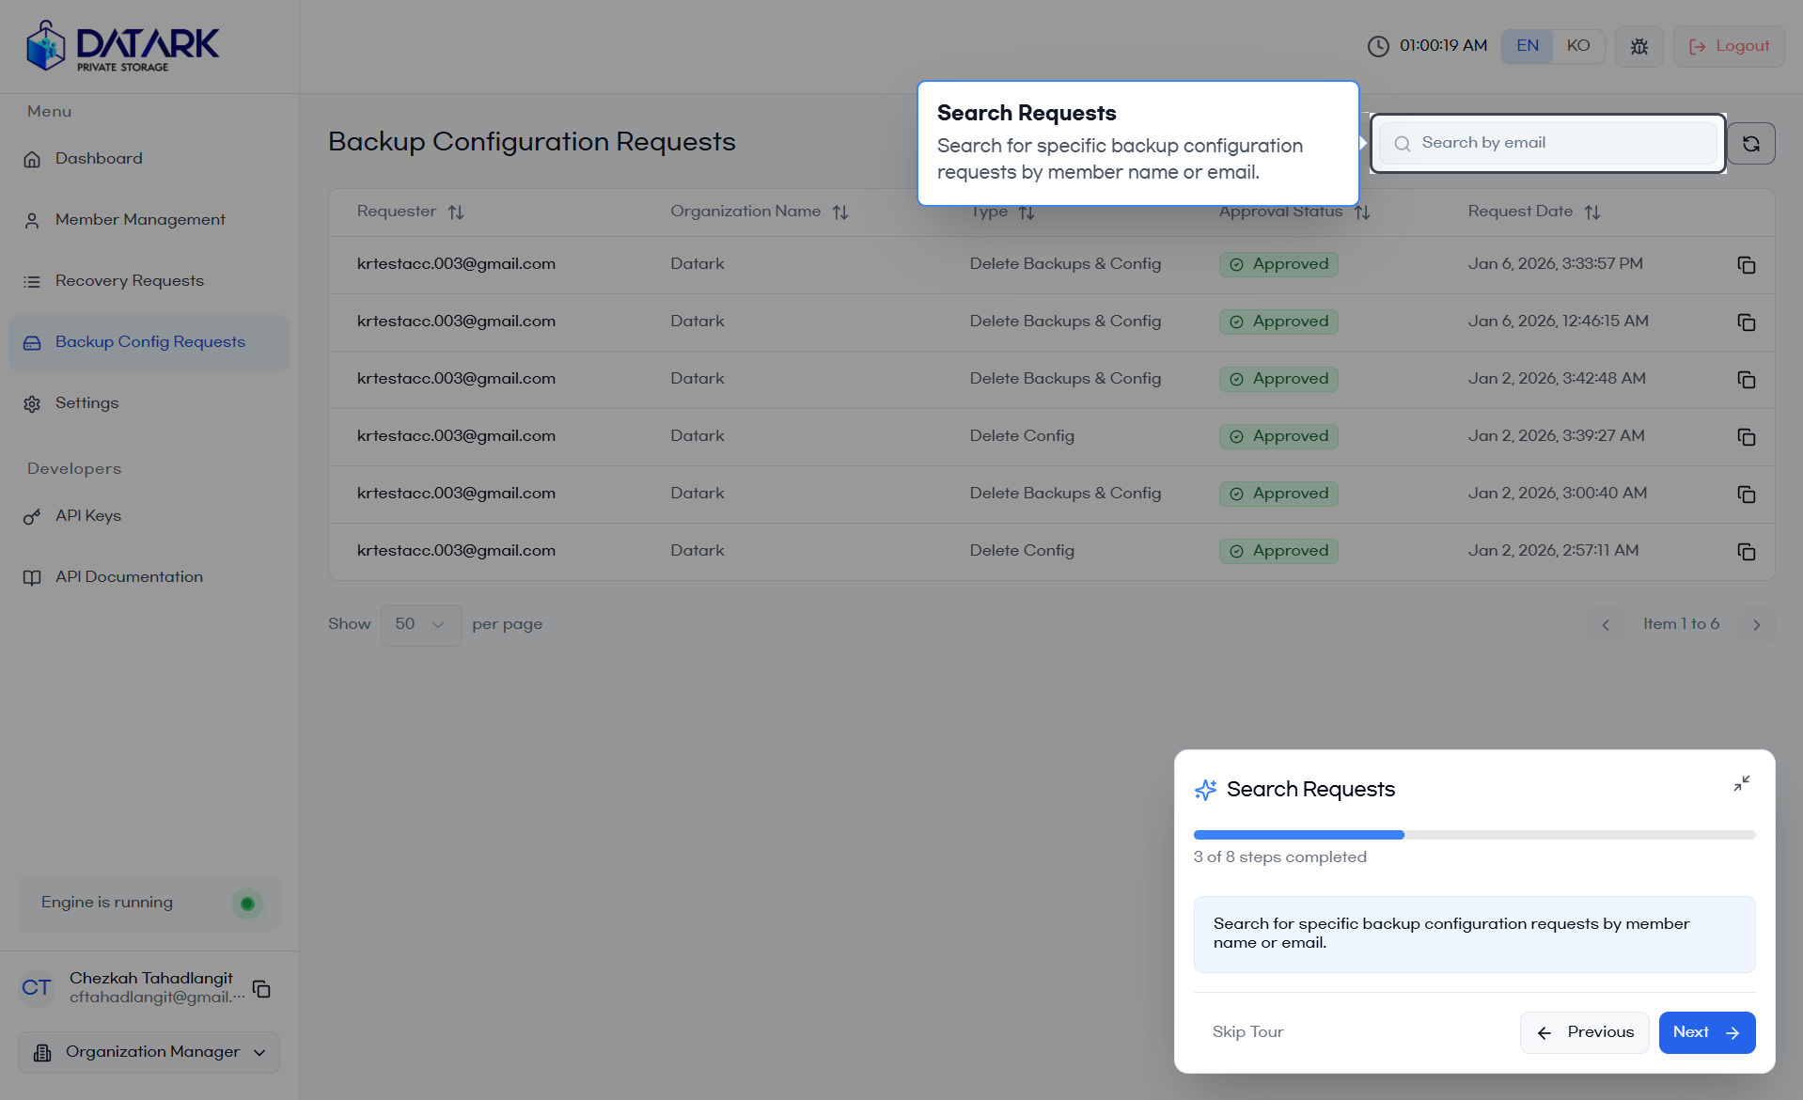
Task: Open the 50 per page dropdown
Action: (420, 624)
